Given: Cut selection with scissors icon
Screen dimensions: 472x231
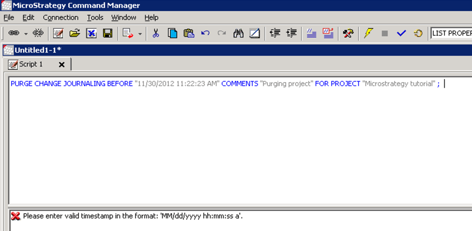Looking at the screenshot, I should 155,33.
